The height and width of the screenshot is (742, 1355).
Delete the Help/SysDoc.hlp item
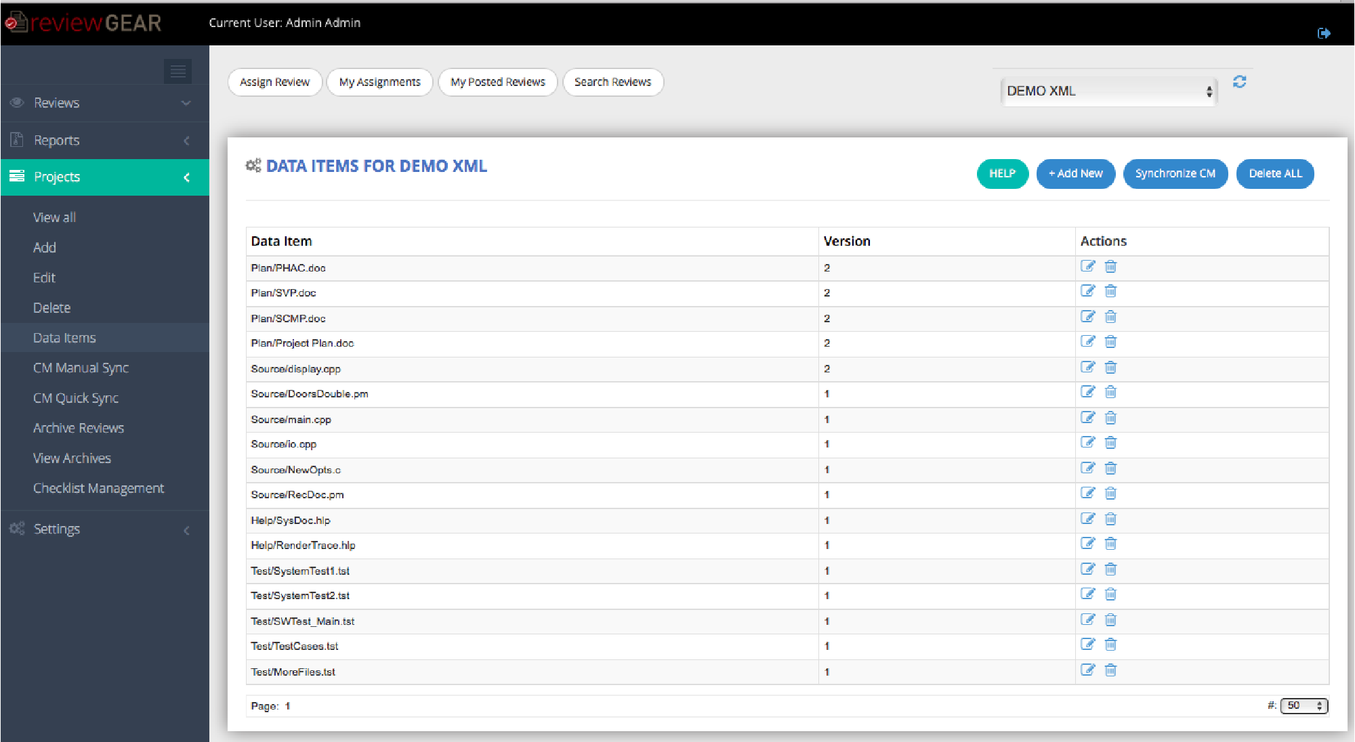[1110, 519]
